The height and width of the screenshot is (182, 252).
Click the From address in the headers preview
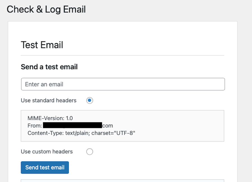click(70, 125)
